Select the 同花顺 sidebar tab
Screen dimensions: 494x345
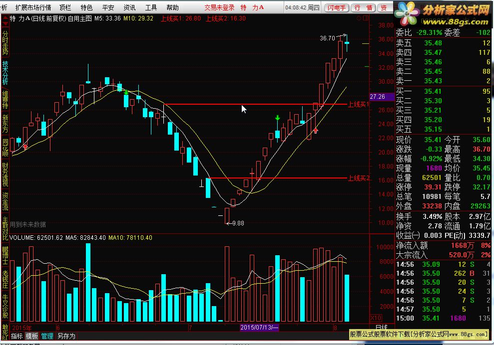pyautogui.click(x=5, y=148)
